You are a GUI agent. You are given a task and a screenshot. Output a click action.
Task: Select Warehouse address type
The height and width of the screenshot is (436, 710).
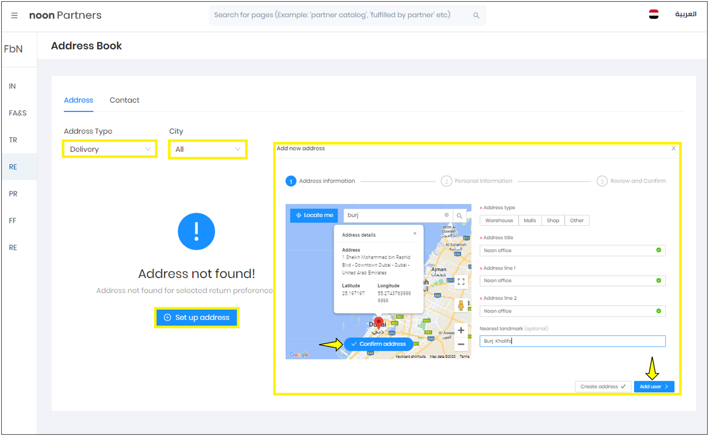coord(499,221)
